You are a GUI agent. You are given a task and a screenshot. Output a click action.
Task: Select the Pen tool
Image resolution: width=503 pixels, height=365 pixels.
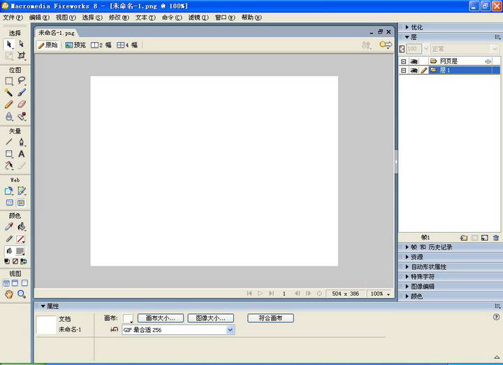tap(22, 142)
